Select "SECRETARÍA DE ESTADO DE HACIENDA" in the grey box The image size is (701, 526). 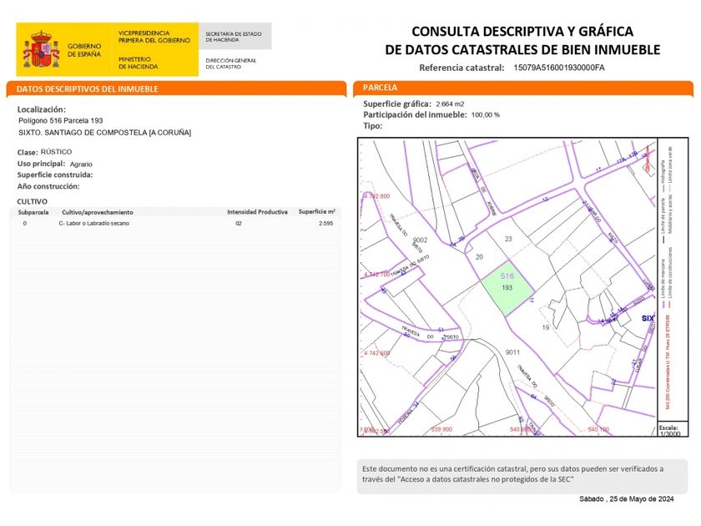[234, 37]
